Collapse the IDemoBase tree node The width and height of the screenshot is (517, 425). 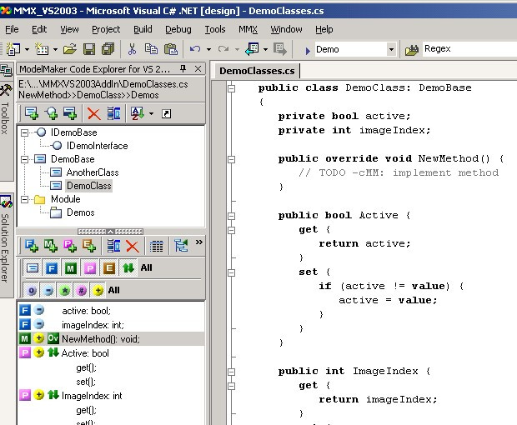click(x=24, y=132)
